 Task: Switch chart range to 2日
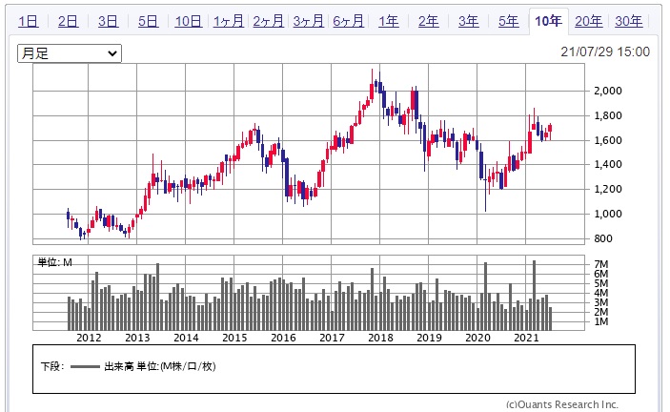69,21
